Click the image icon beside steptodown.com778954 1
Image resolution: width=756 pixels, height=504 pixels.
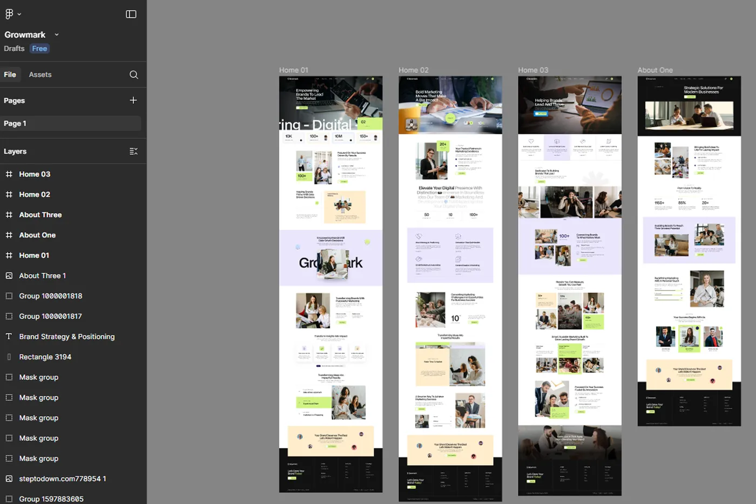point(9,479)
